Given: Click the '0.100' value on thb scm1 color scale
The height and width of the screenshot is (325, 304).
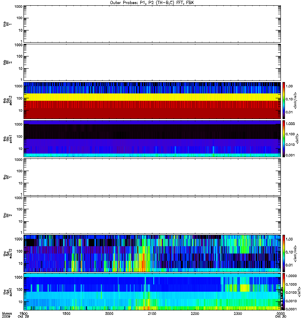Looking at the screenshot, I should 290,134.
